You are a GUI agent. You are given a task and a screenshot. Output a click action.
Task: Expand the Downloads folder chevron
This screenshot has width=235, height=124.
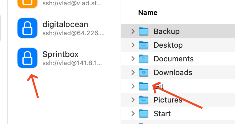click(133, 73)
